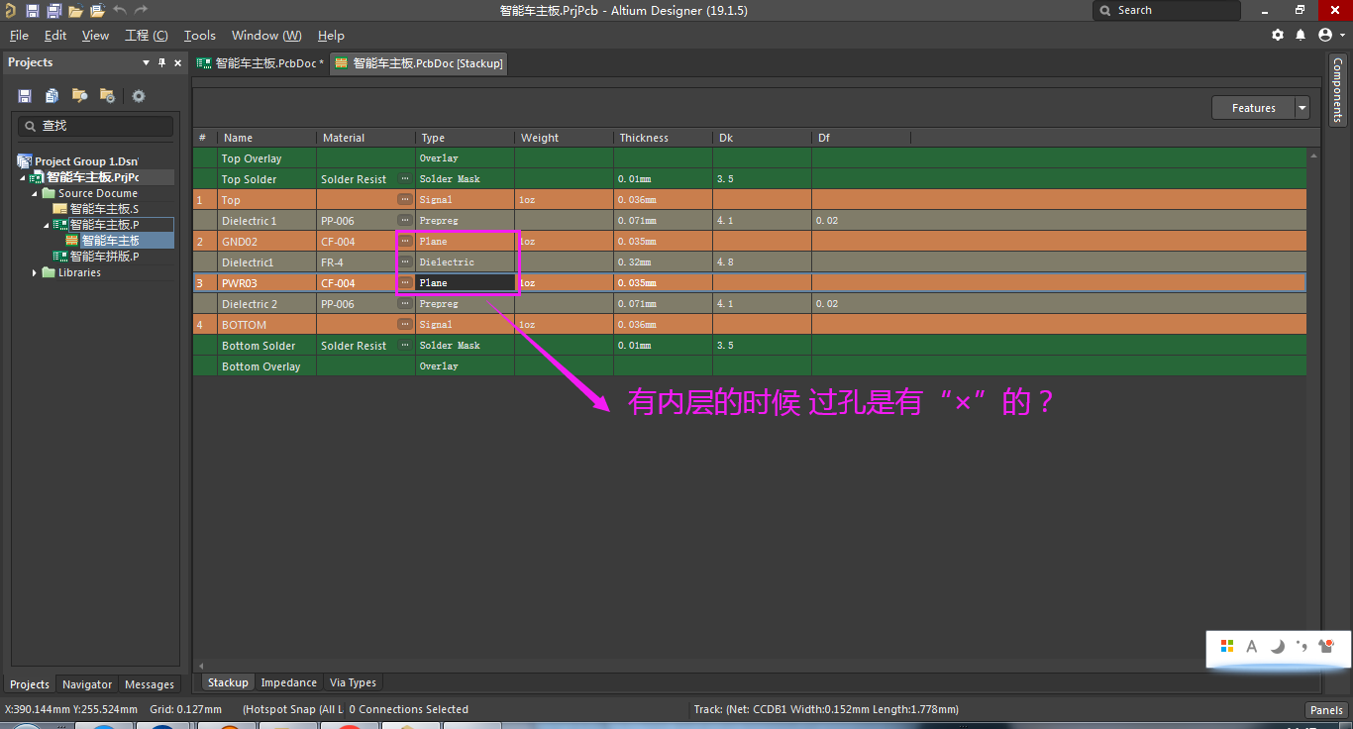Select the Stackup tab at the bottom
This screenshot has height=729, width=1353.
coord(228,682)
